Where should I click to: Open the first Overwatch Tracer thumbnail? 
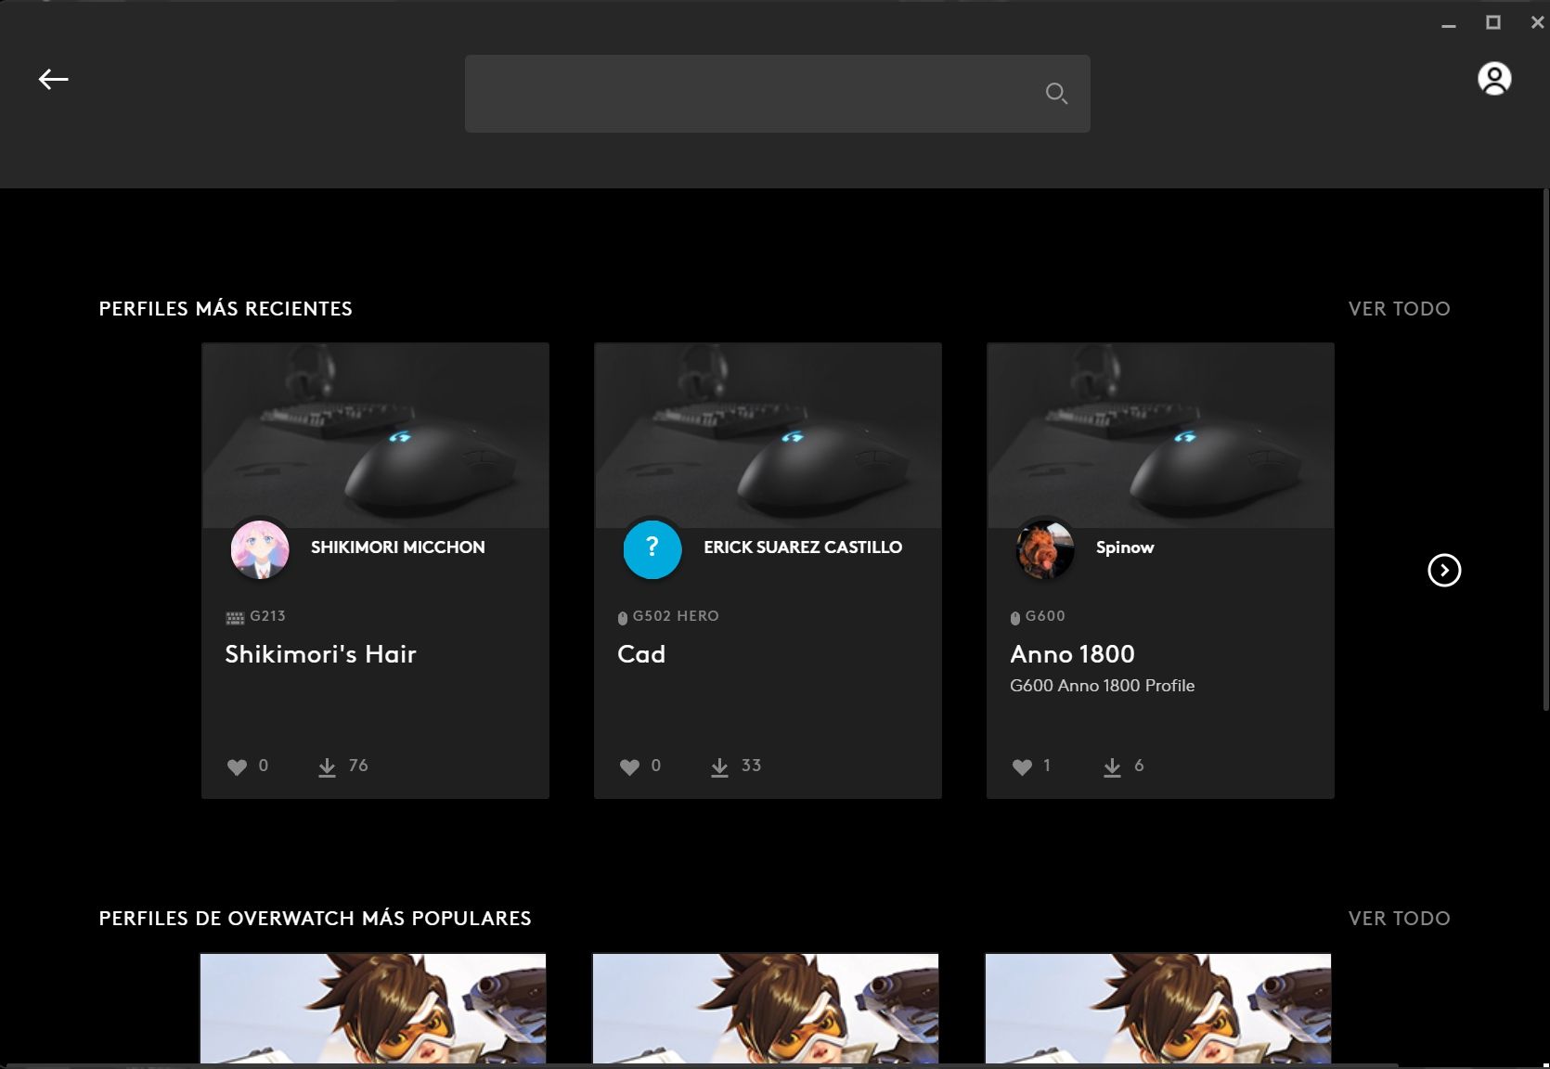pos(373,1008)
